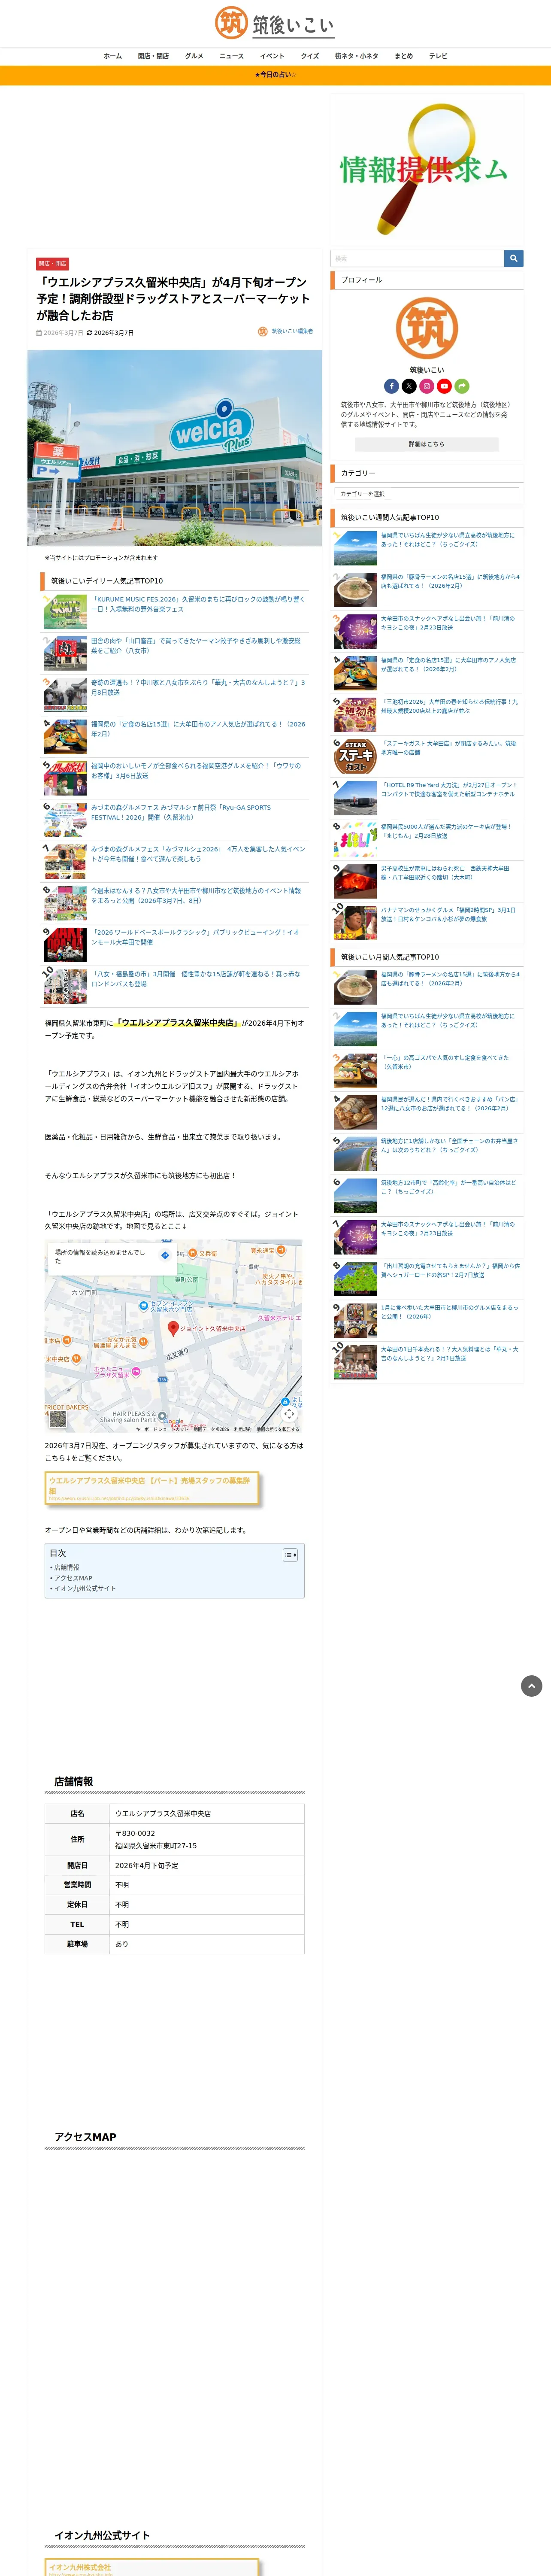Open the 山口畜産 article link

[196, 646]
